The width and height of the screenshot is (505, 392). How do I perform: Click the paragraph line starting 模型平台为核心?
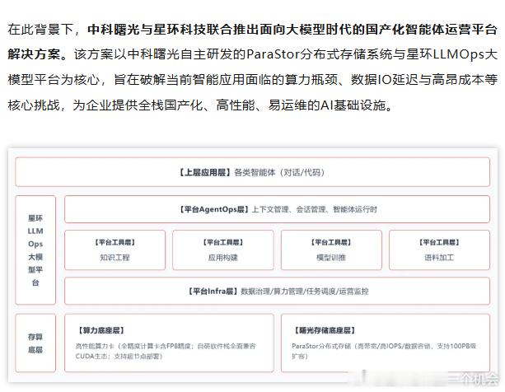click(x=252, y=80)
